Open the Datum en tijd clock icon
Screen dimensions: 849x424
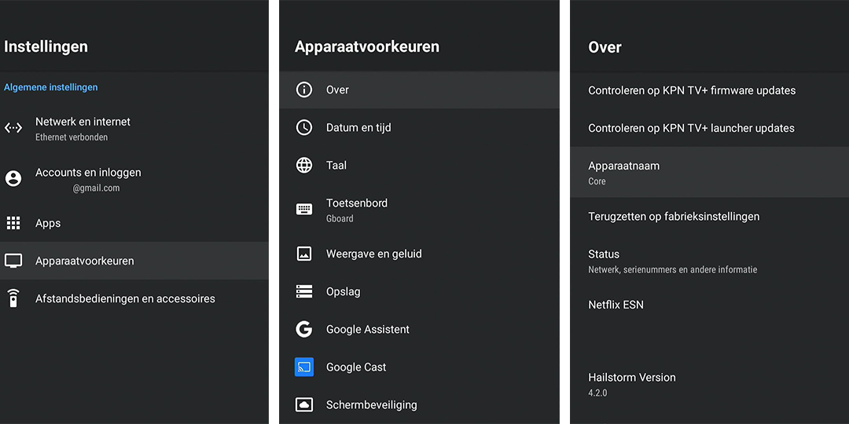pos(303,128)
